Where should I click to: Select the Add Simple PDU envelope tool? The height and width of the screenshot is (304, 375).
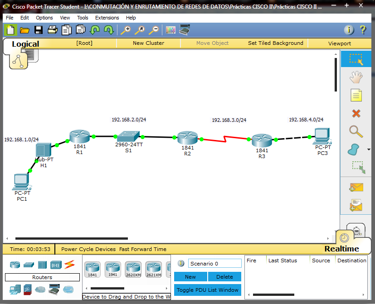click(x=356, y=187)
